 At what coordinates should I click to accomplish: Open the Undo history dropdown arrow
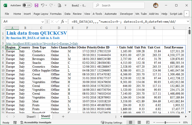pyautogui.click(x=46, y=5)
